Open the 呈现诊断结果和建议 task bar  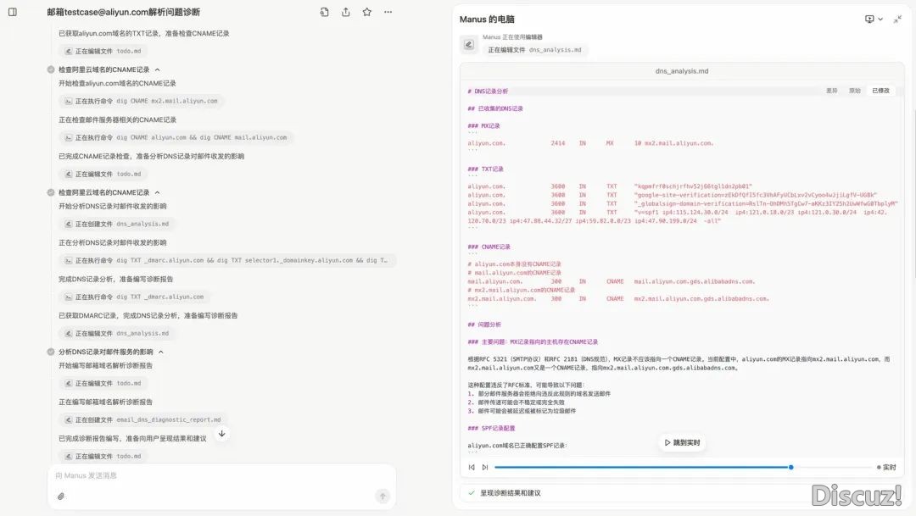(682, 492)
